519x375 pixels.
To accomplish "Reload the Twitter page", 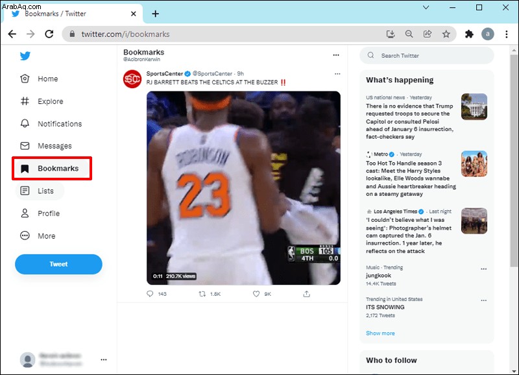I will [x=49, y=34].
